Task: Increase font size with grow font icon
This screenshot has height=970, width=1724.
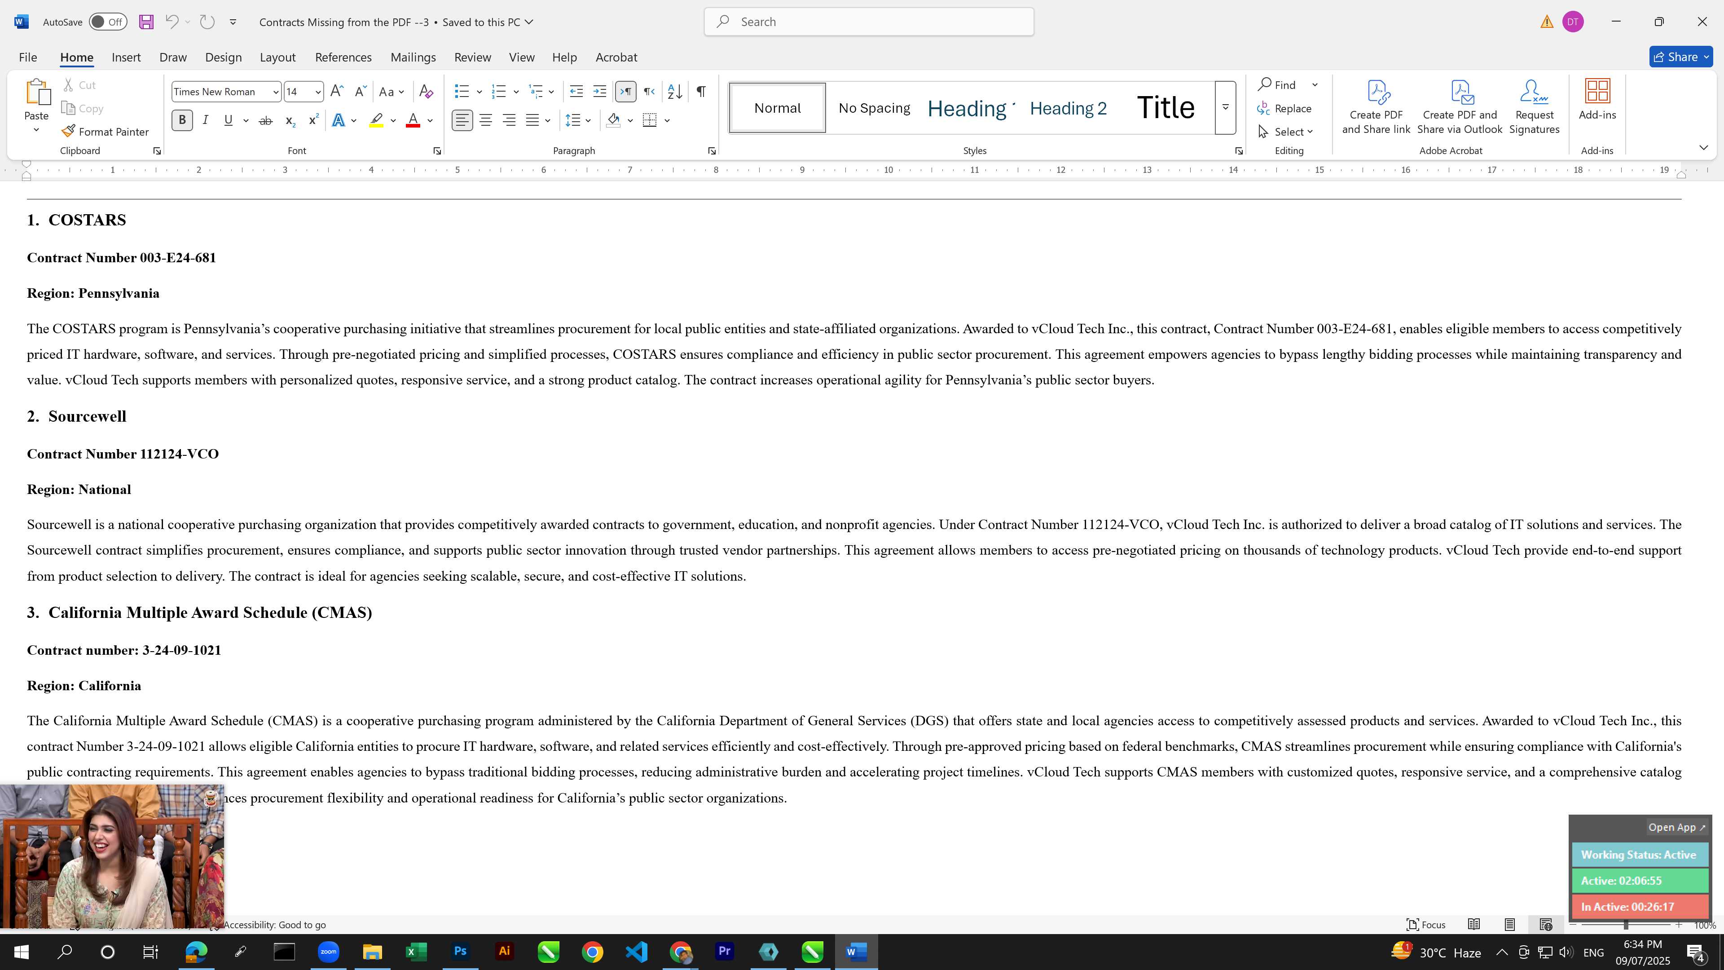Action: click(337, 92)
